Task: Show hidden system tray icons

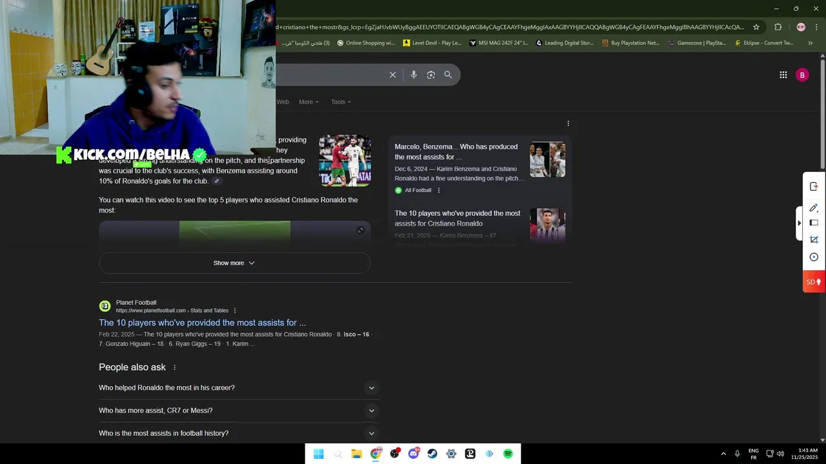Action: (723, 454)
